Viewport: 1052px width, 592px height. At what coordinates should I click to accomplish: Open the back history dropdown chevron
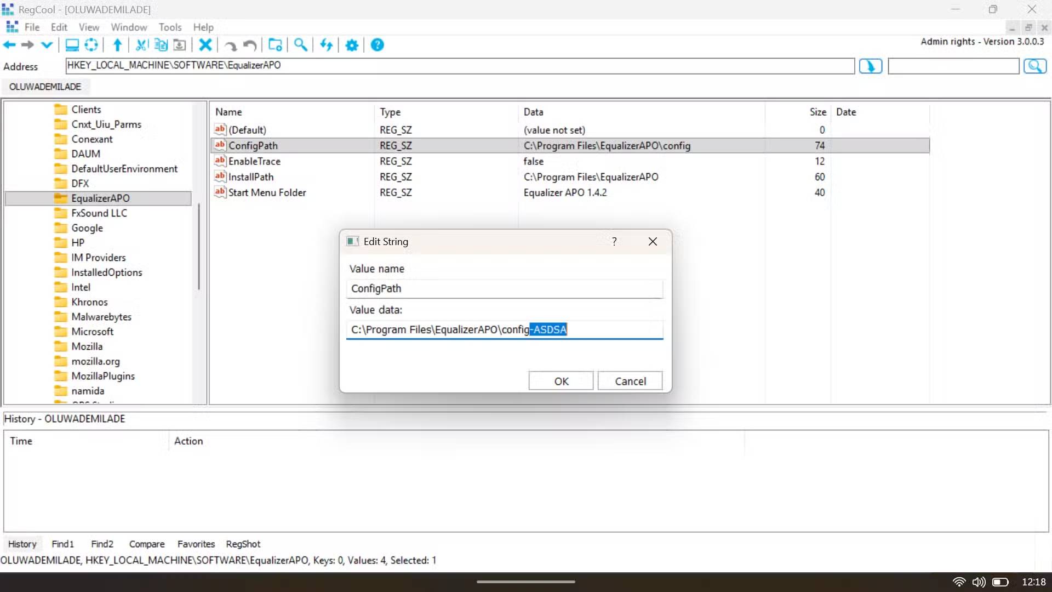coord(46,45)
